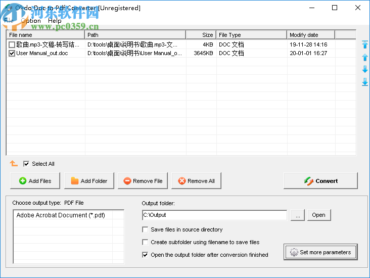Image resolution: width=370 pixels, height=278 pixels.
Task: Open the Option menu
Action: [31, 21]
